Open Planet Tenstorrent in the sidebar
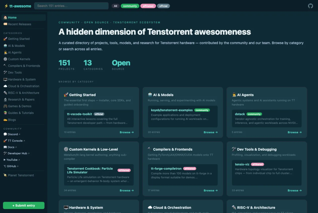 click(x=24, y=175)
